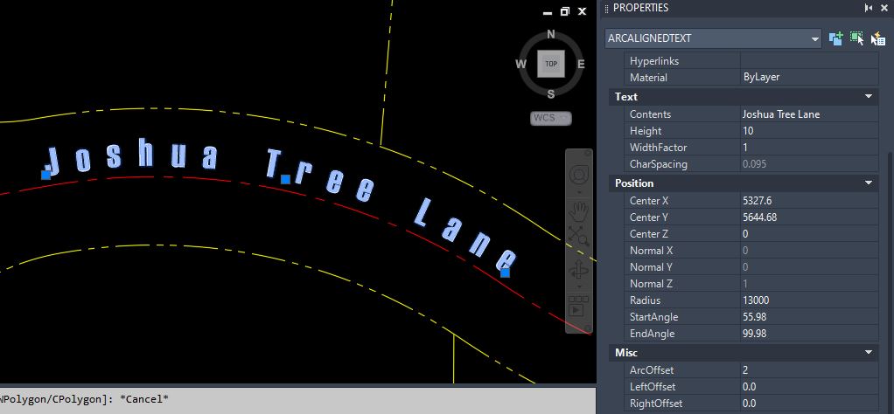Select the Contents property label

coord(650,114)
